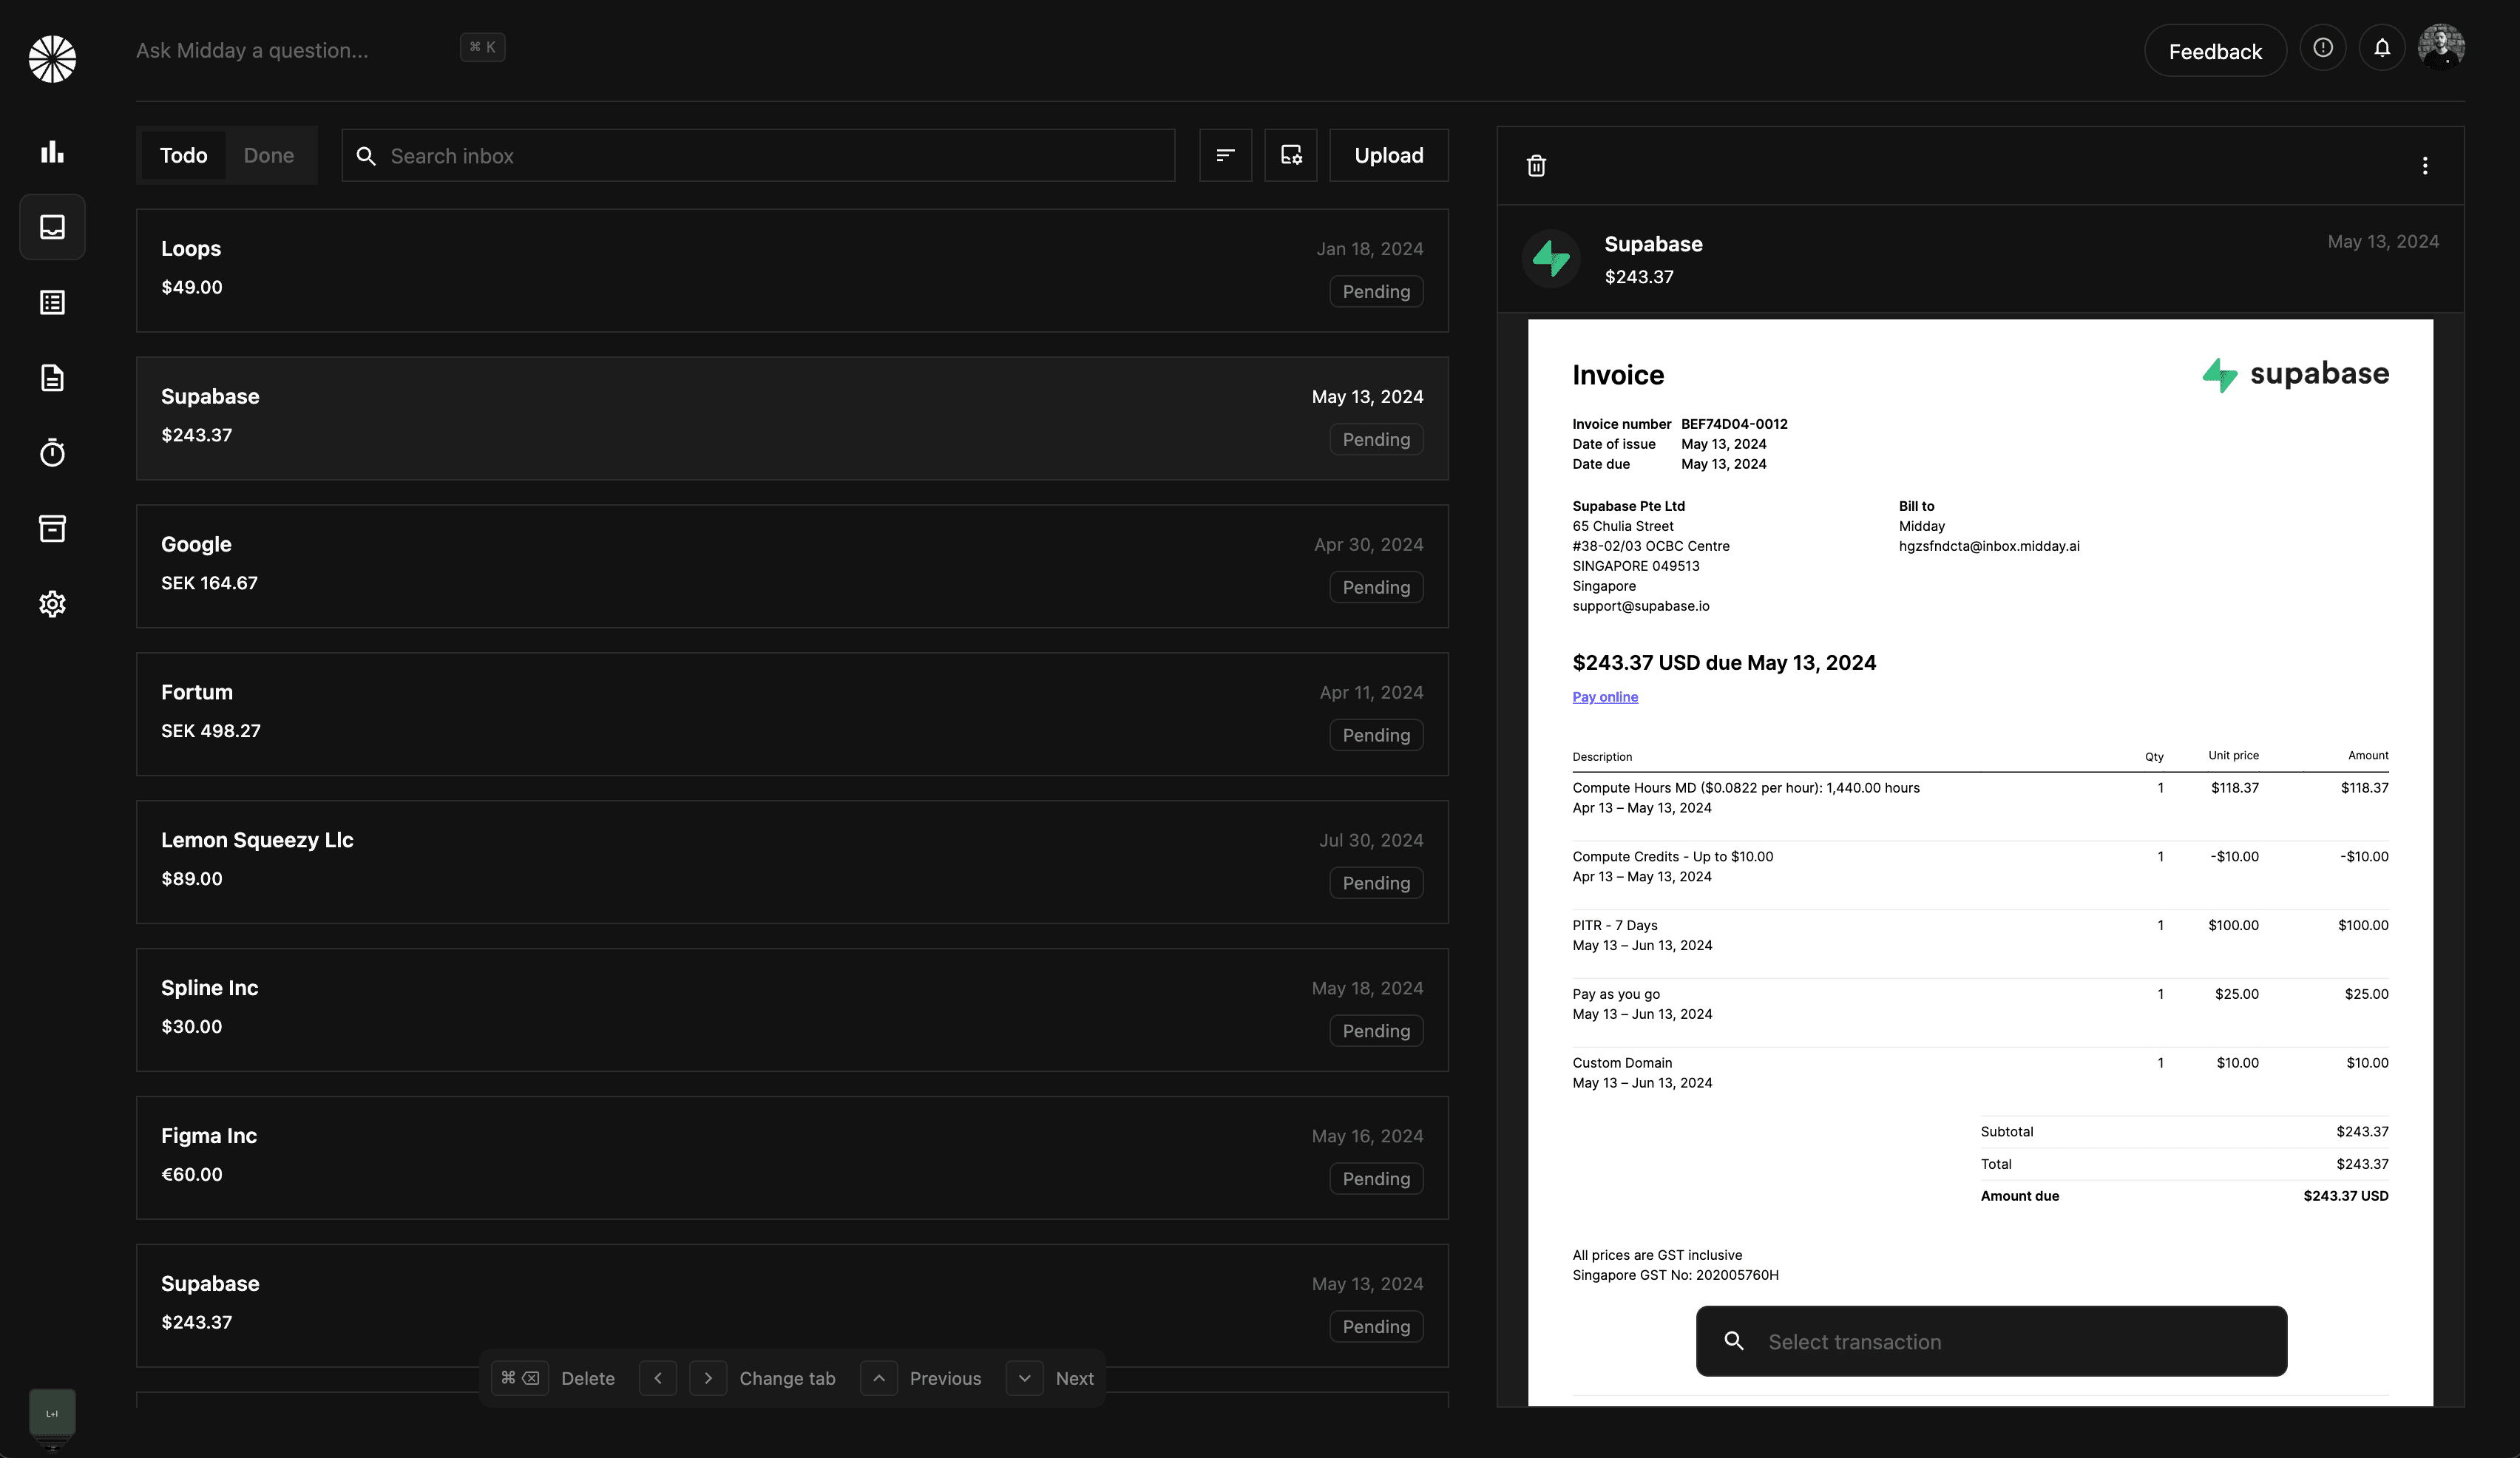This screenshot has height=1458, width=2520.
Task: Open inbox settings icon beside Upload
Action: 1290,155
